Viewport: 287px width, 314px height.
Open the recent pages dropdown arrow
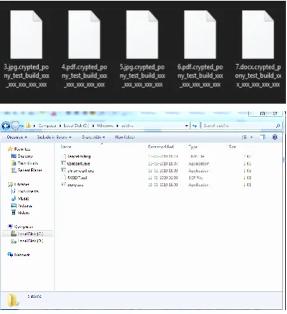22,126
